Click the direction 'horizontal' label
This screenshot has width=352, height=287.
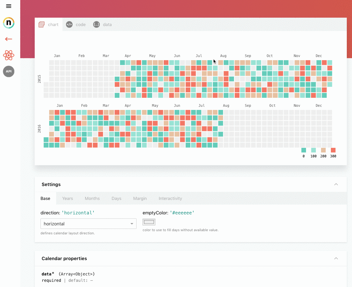pyautogui.click(x=67, y=213)
